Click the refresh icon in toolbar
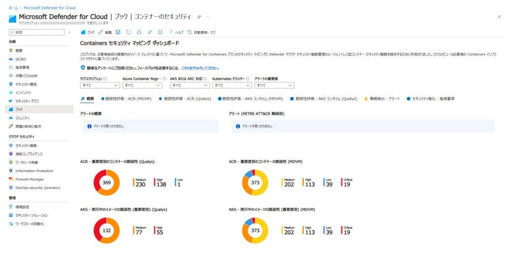The height and width of the screenshot is (259, 515). (x=129, y=32)
